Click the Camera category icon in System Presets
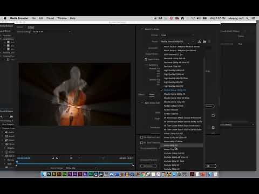This screenshot has height=194, width=259. pos(6,140)
